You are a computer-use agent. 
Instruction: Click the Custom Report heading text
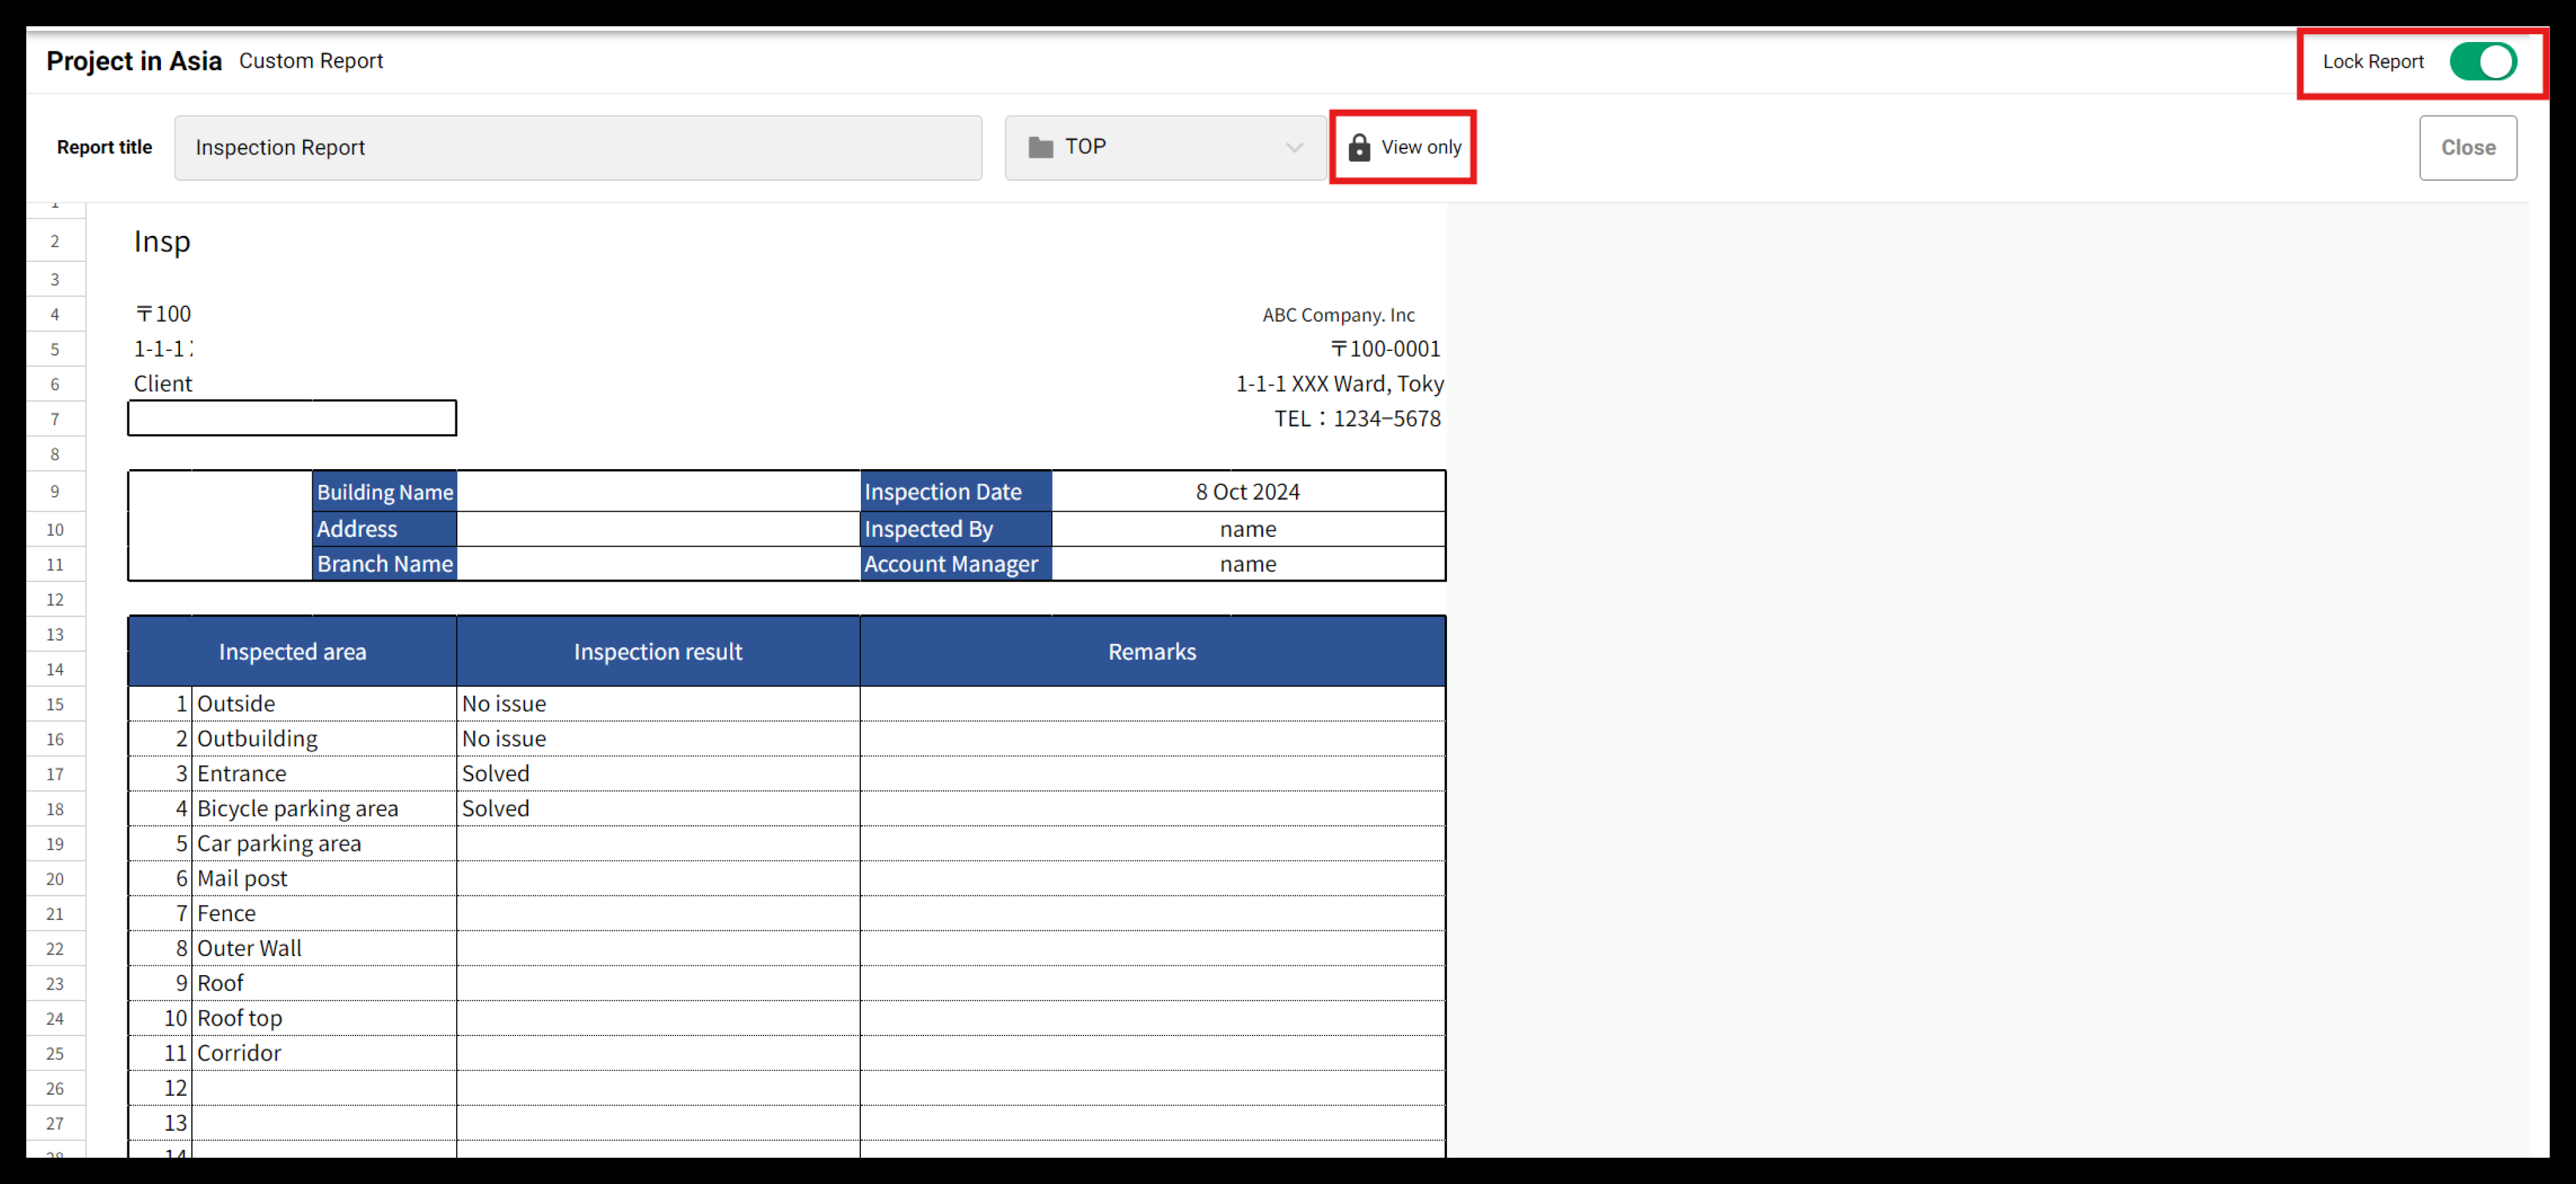(311, 61)
